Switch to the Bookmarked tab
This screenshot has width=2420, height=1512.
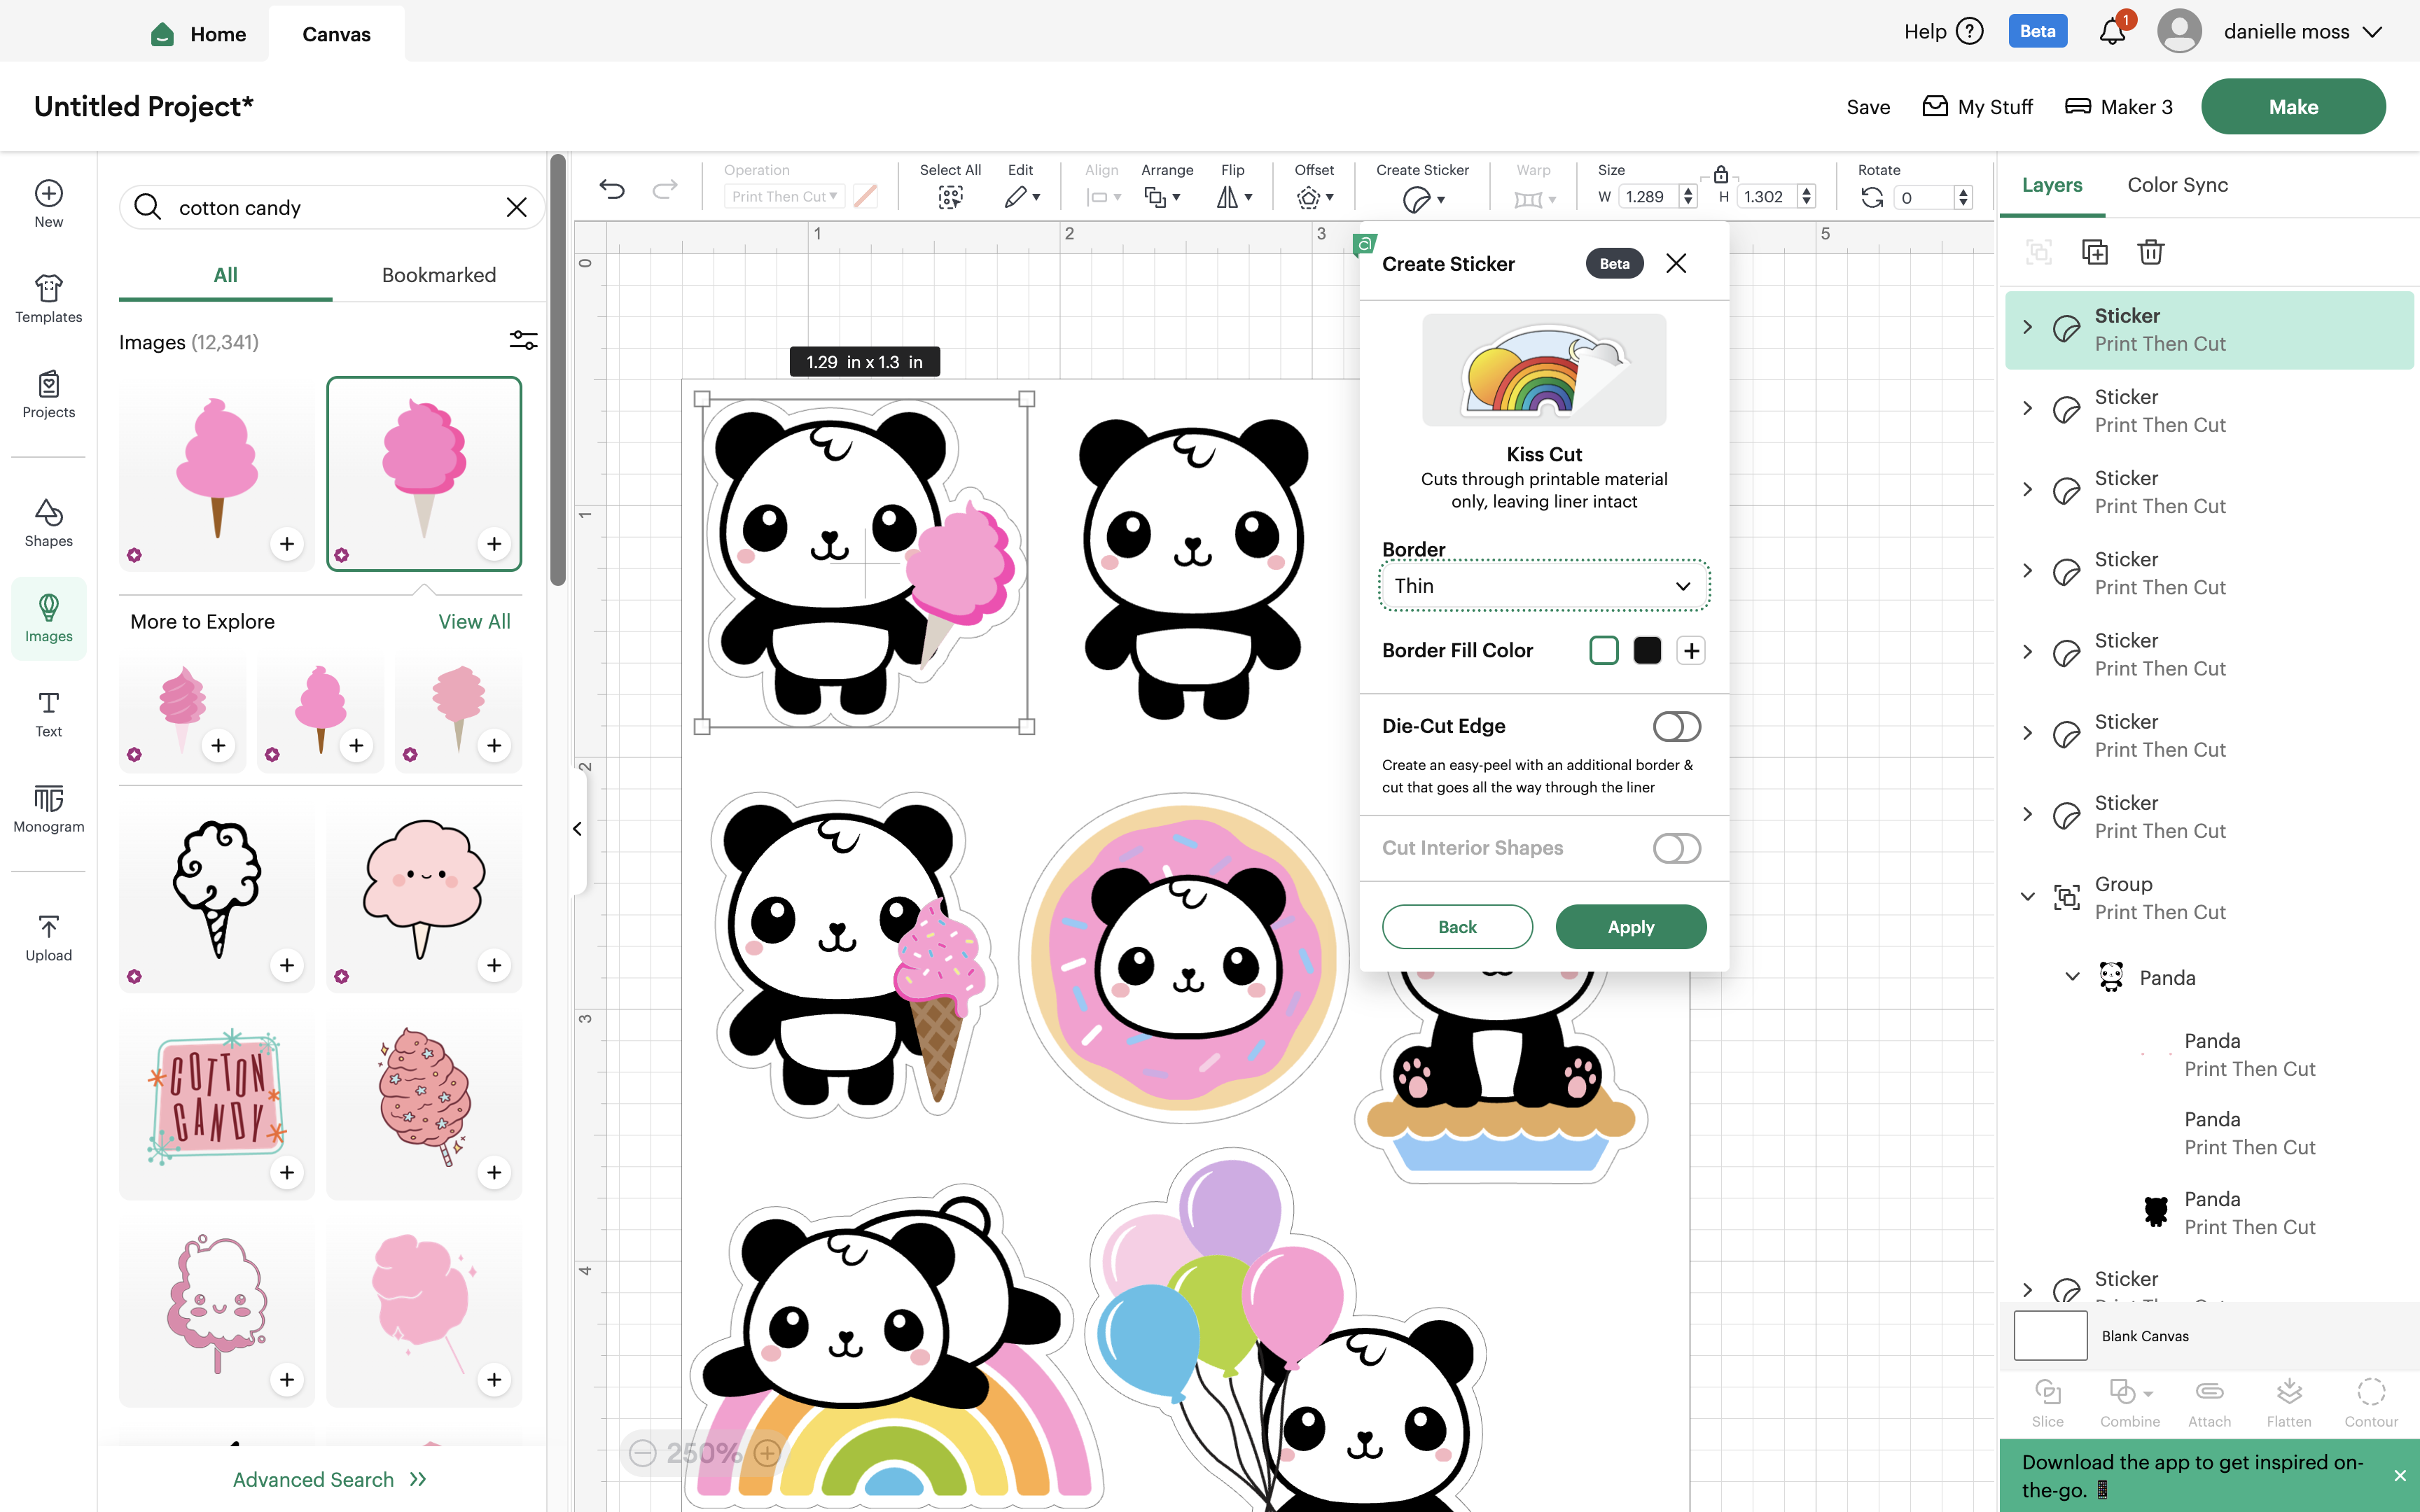439,275
